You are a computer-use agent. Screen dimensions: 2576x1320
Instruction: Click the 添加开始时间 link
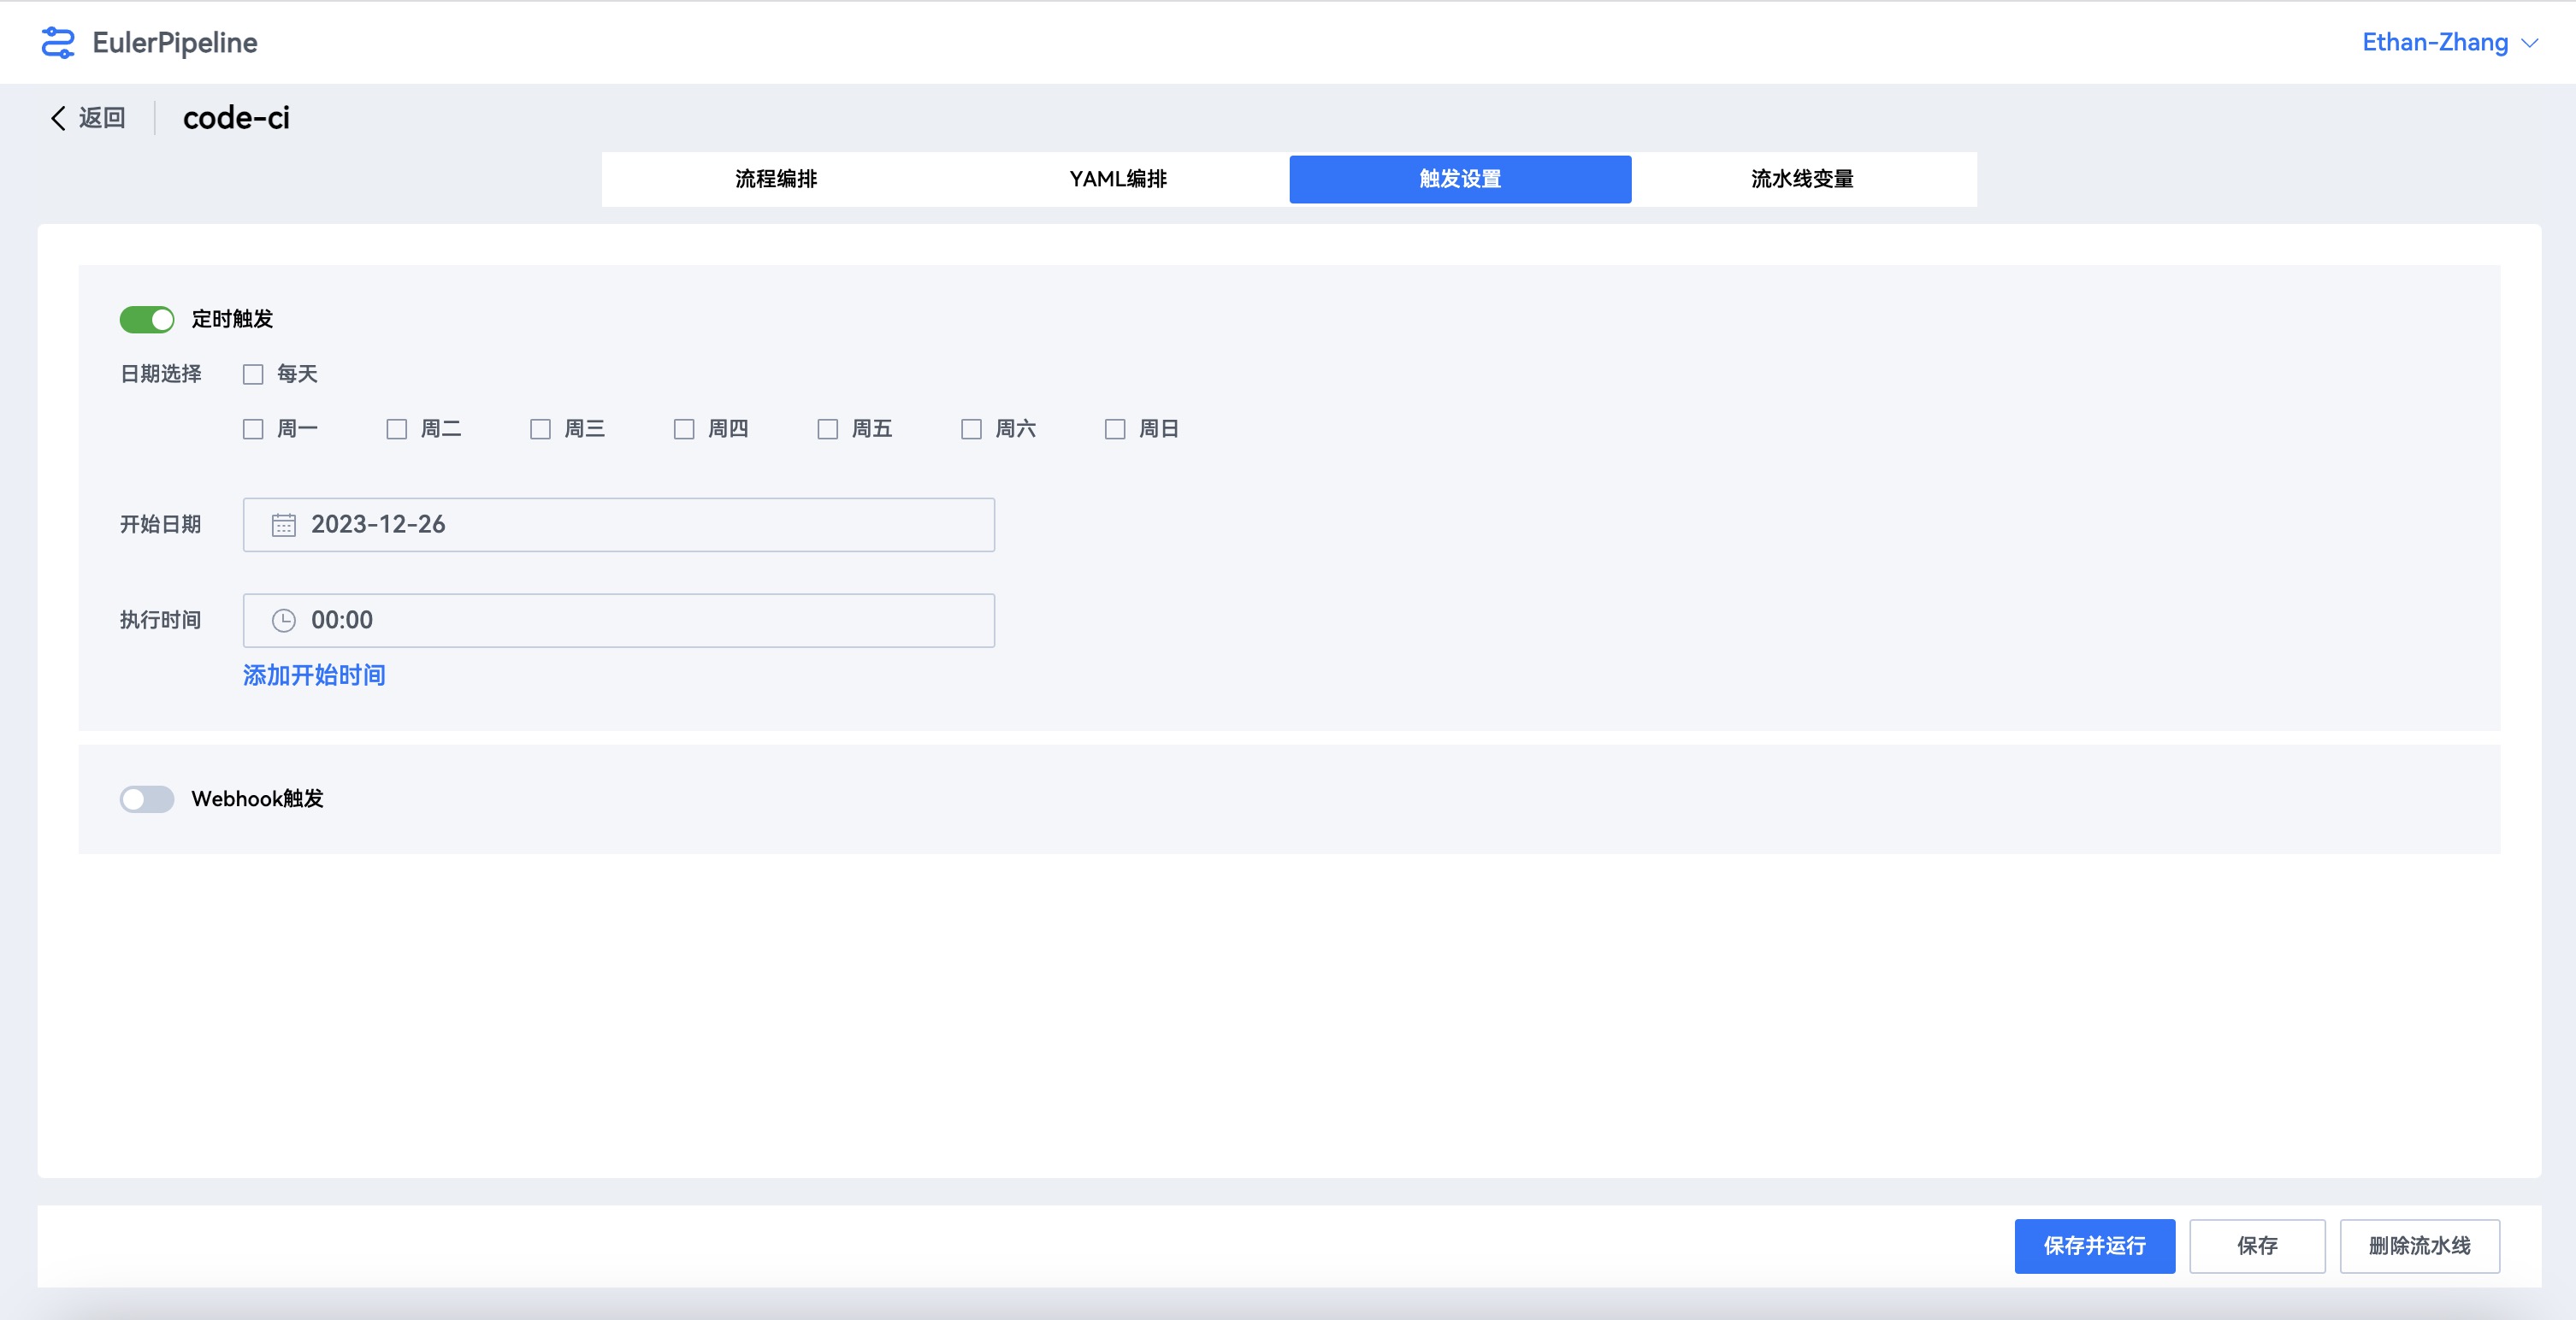click(314, 676)
